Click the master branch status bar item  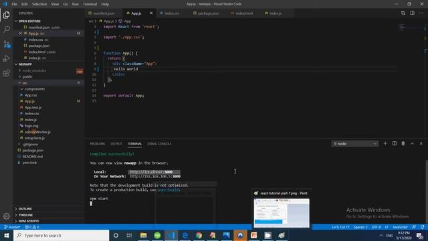(x=12, y=227)
